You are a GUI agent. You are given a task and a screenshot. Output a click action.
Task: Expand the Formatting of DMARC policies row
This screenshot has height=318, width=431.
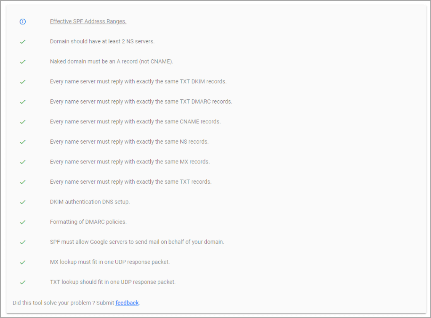point(88,222)
